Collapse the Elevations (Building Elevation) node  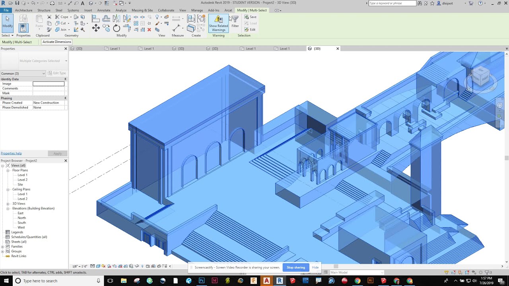8,209
